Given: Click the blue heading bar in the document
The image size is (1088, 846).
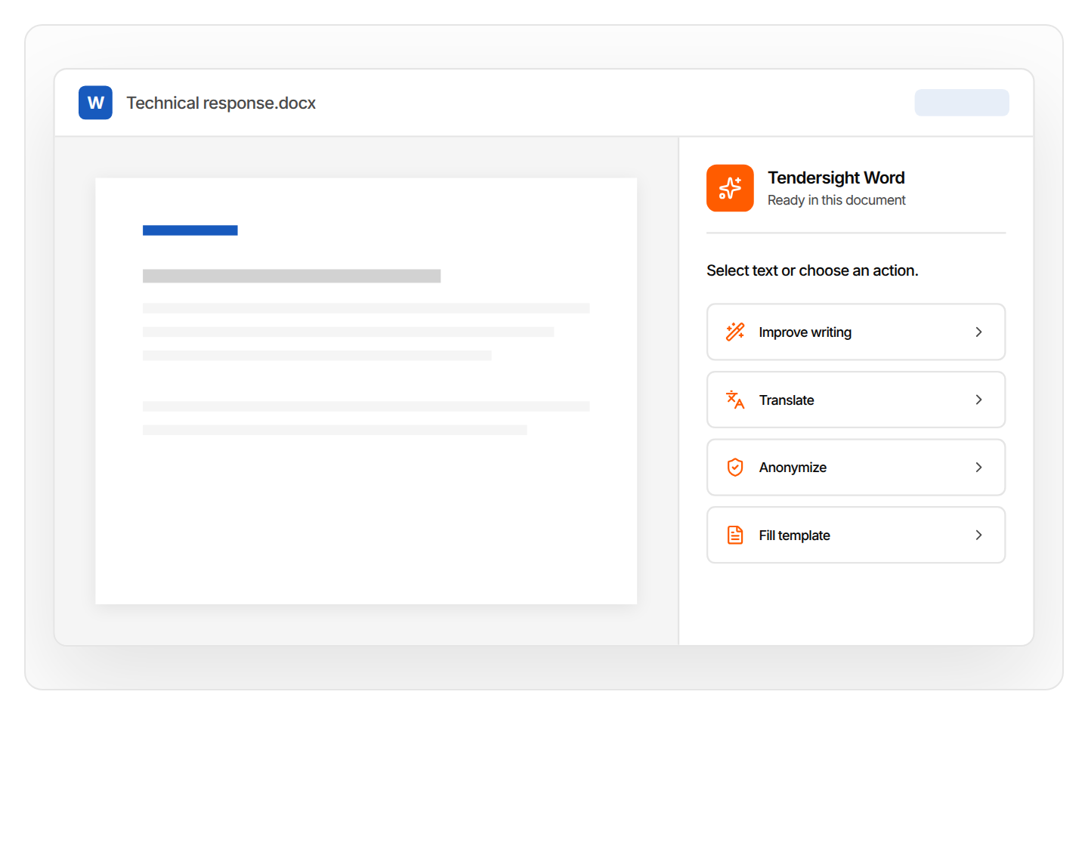Looking at the screenshot, I should point(190,230).
